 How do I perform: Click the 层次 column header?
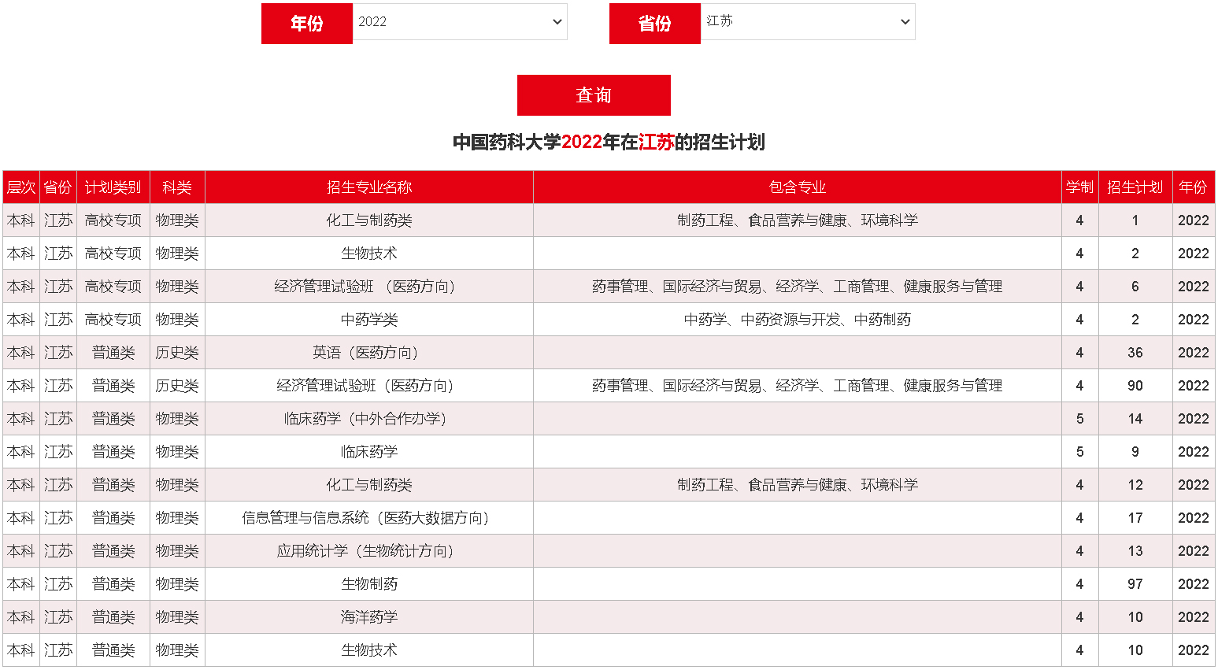tap(21, 187)
